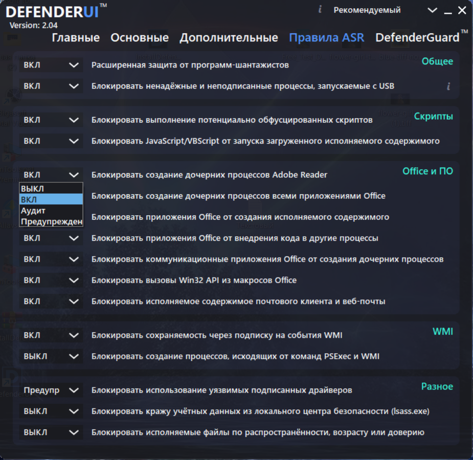This screenshot has width=473, height=460.
Task: Click the info icon on the USB processes rule
Action: coord(448,86)
